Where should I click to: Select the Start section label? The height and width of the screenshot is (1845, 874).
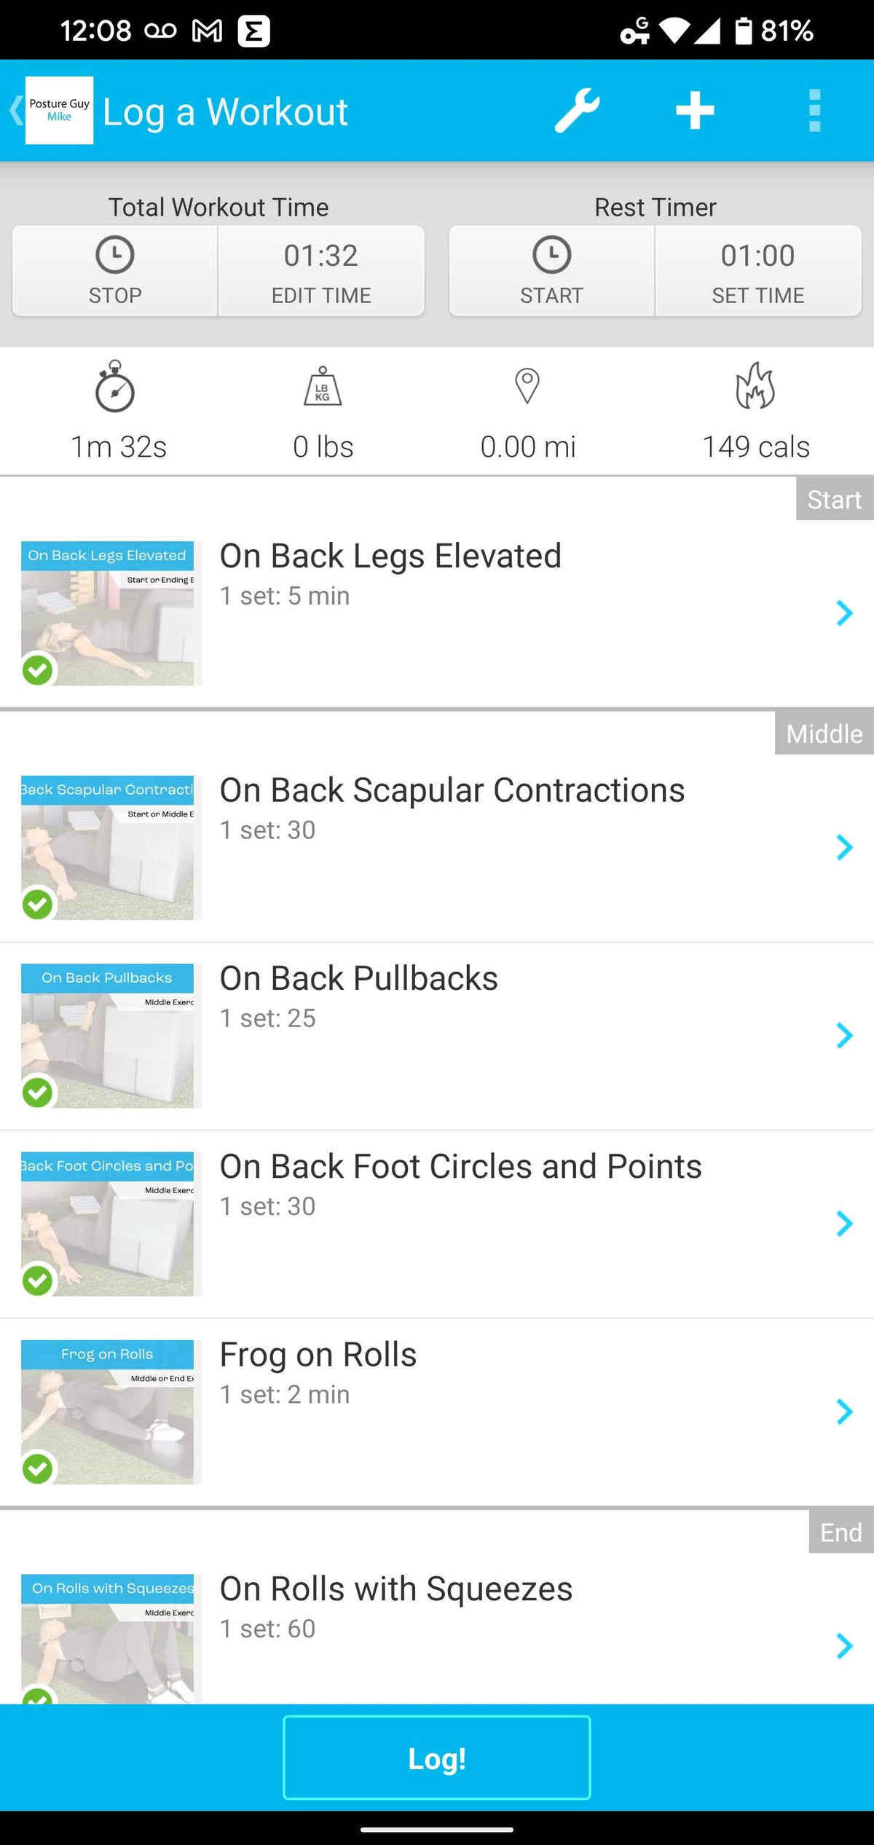point(834,500)
